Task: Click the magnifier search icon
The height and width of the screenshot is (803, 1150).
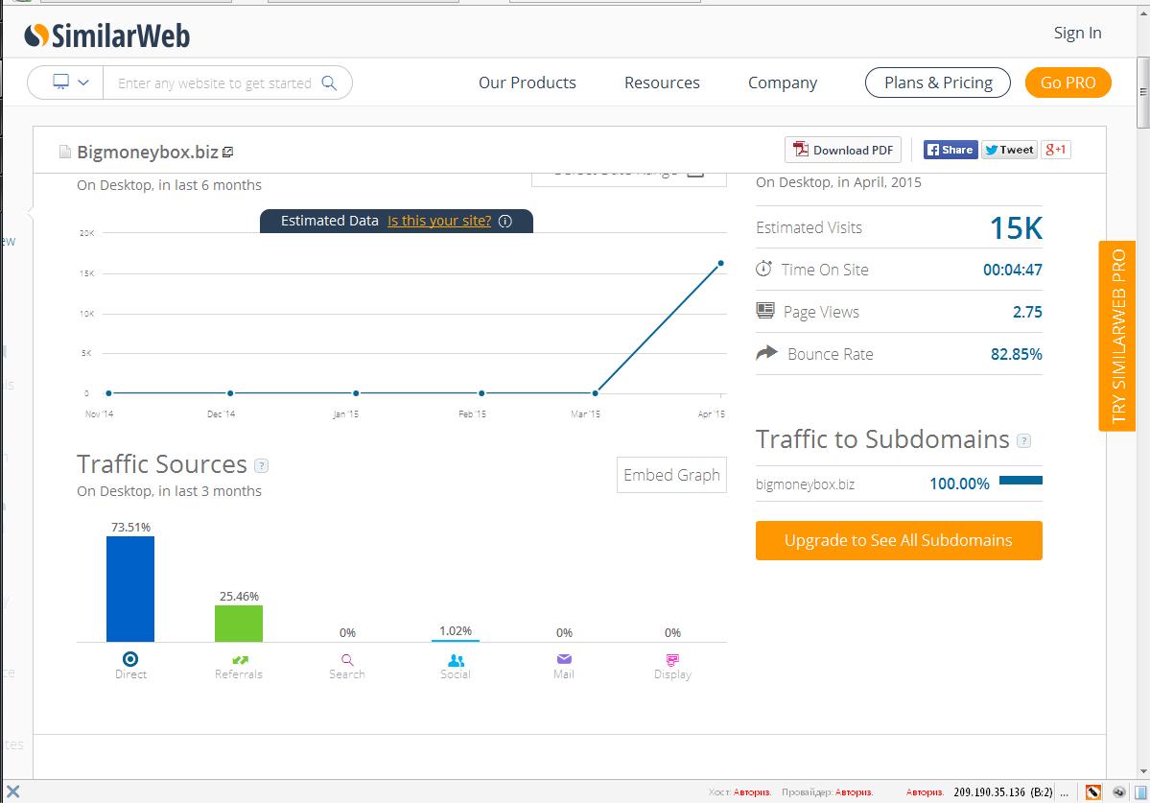Action: [330, 83]
